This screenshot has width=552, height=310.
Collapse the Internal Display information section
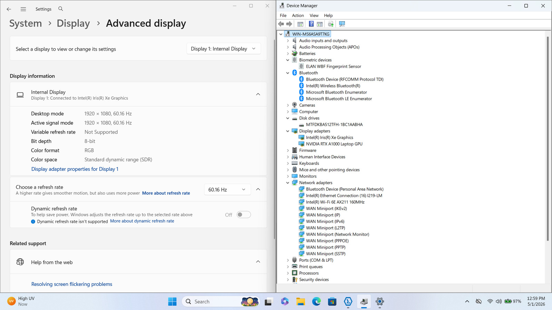258,94
